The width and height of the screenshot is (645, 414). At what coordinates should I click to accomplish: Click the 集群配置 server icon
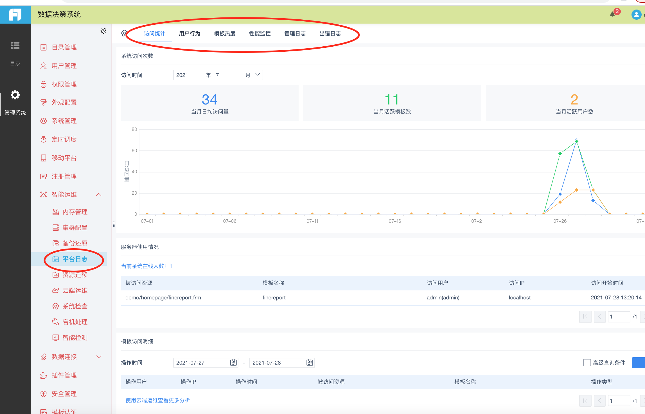click(x=56, y=228)
